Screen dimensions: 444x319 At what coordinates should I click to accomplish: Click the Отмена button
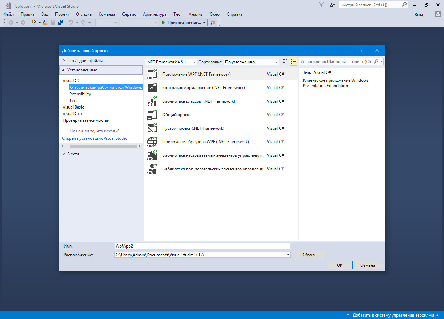click(x=368, y=265)
